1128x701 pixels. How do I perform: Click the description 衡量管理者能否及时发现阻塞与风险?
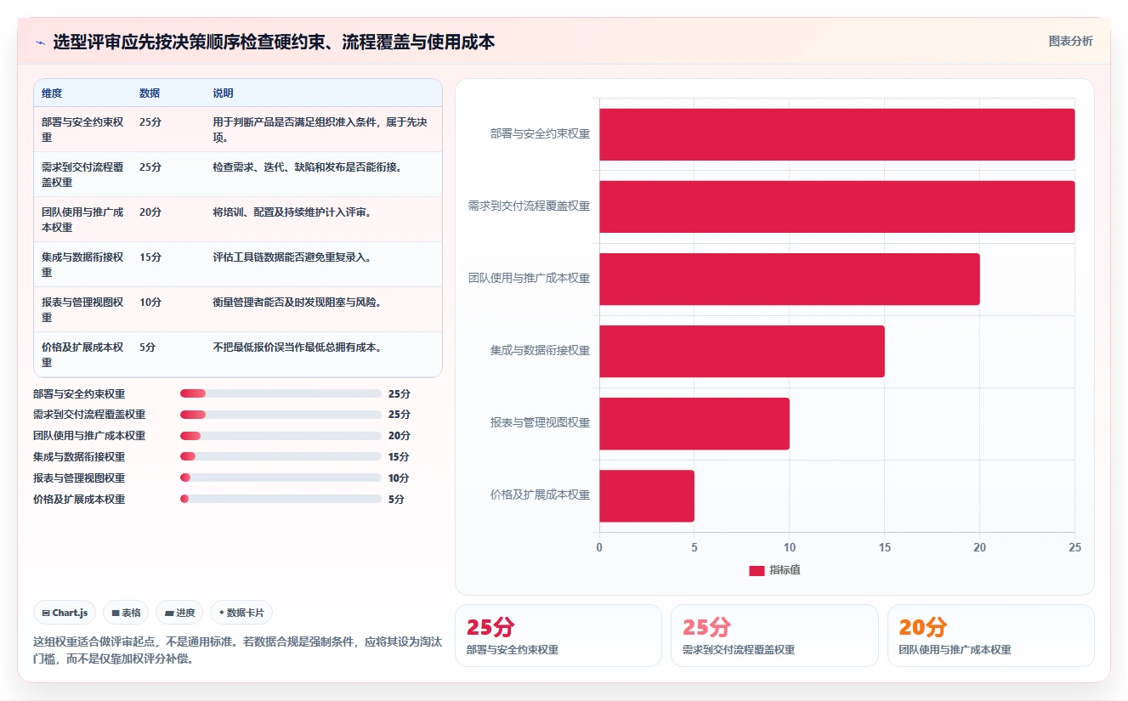click(297, 302)
